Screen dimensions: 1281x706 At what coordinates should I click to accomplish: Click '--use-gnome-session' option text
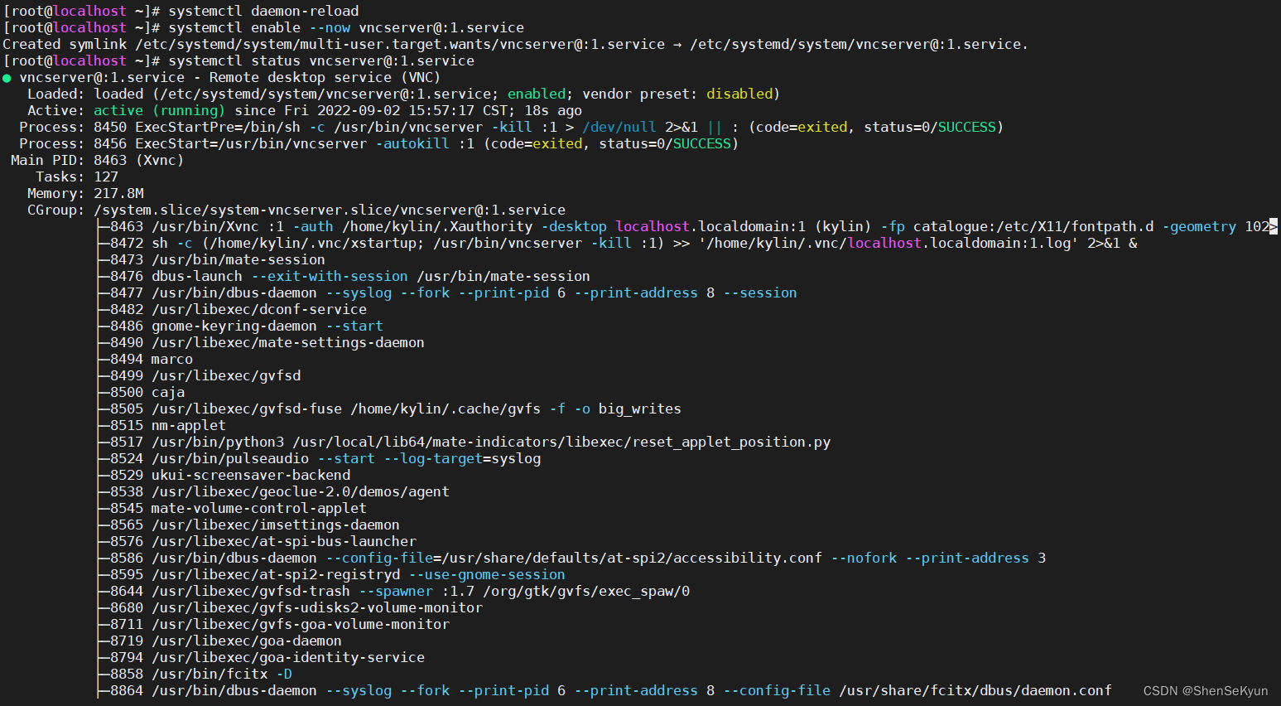tap(487, 574)
